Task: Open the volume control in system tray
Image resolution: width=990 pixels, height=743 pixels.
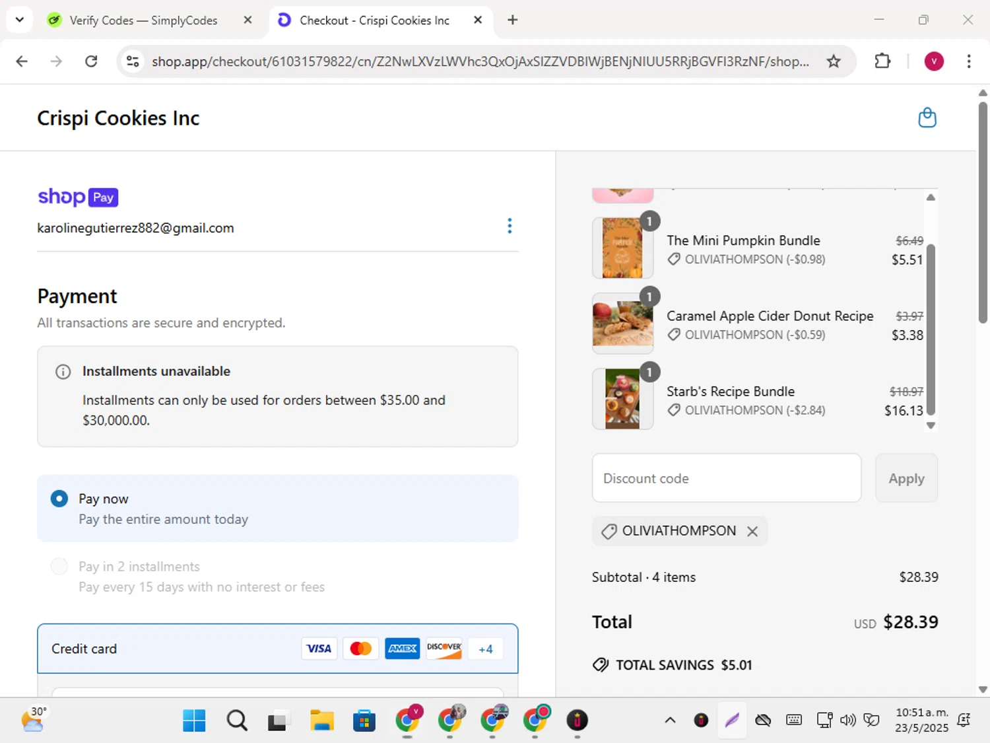Action: point(847,720)
